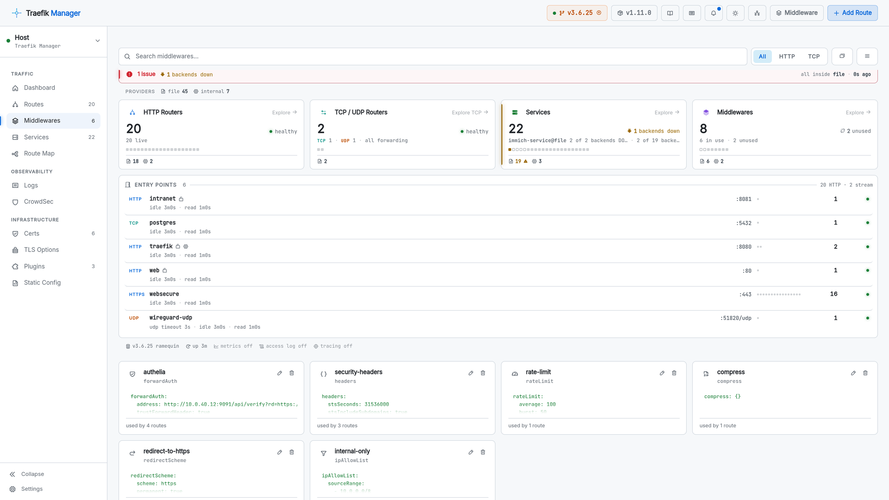Click the 'tracing off' status
The image size is (889, 500).
333,346
